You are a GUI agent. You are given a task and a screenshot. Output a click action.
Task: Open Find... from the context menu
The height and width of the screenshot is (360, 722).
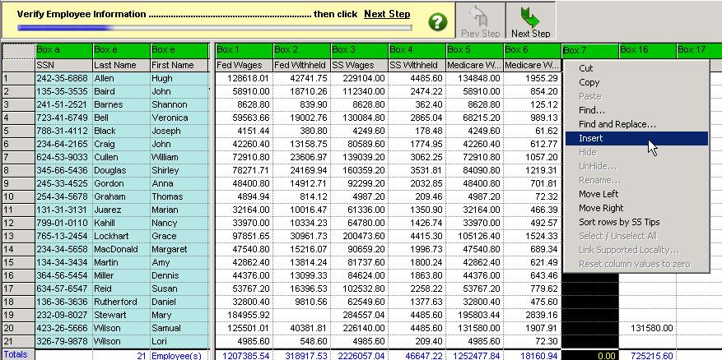pyautogui.click(x=592, y=110)
